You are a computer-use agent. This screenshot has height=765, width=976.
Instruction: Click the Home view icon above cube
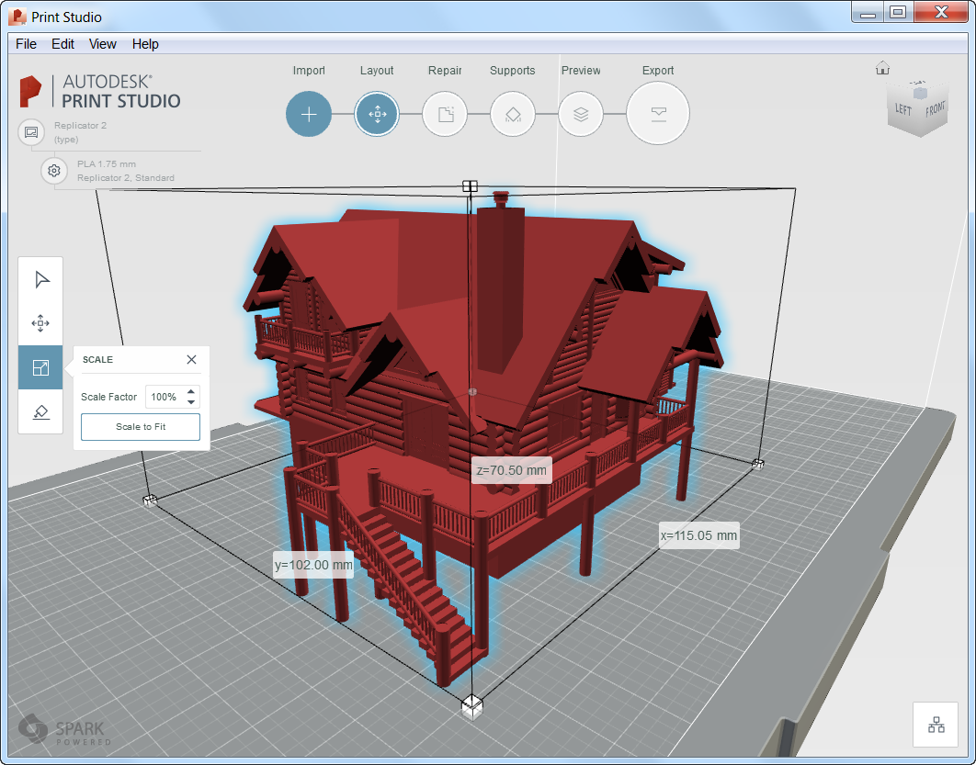[882, 68]
